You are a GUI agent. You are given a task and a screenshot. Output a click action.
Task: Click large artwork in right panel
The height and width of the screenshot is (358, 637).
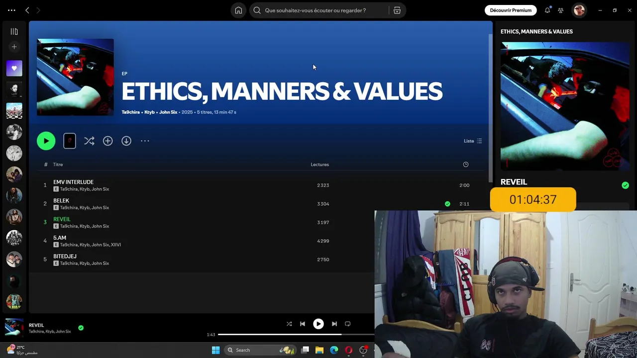tap(565, 106)
